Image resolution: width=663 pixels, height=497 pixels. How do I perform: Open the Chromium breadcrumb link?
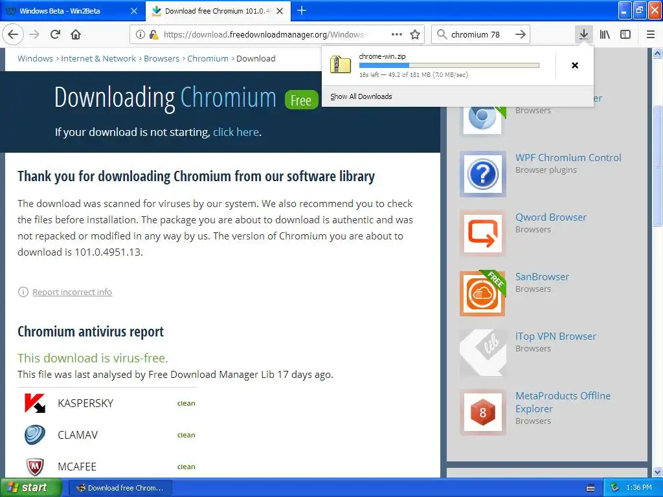pos(208,59)
